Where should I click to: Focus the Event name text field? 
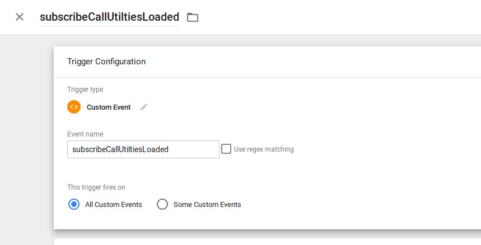coord(143,149)
